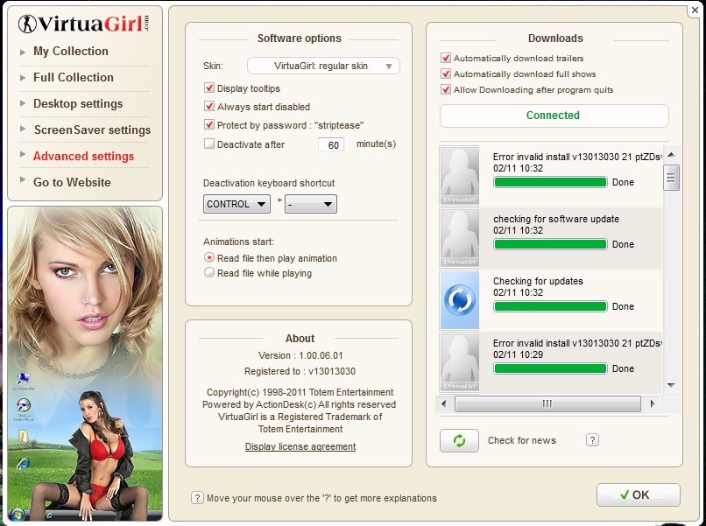706x526 pixels.
Task: Open the Skin dropdown list
Action: pos(323,66)
